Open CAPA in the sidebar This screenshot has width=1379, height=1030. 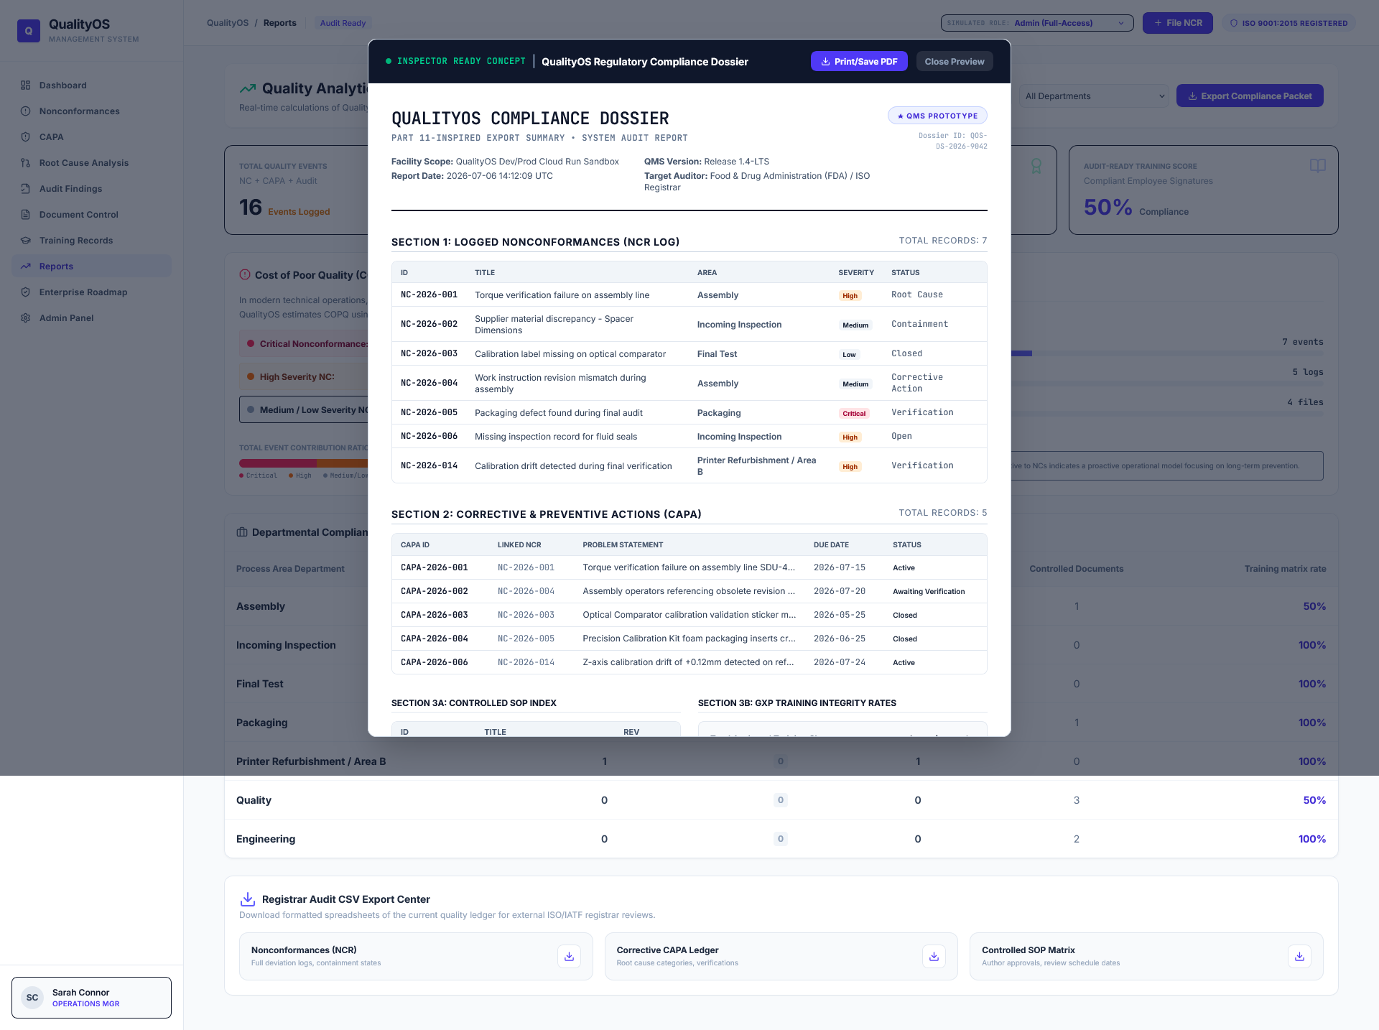tap(91, 137)
